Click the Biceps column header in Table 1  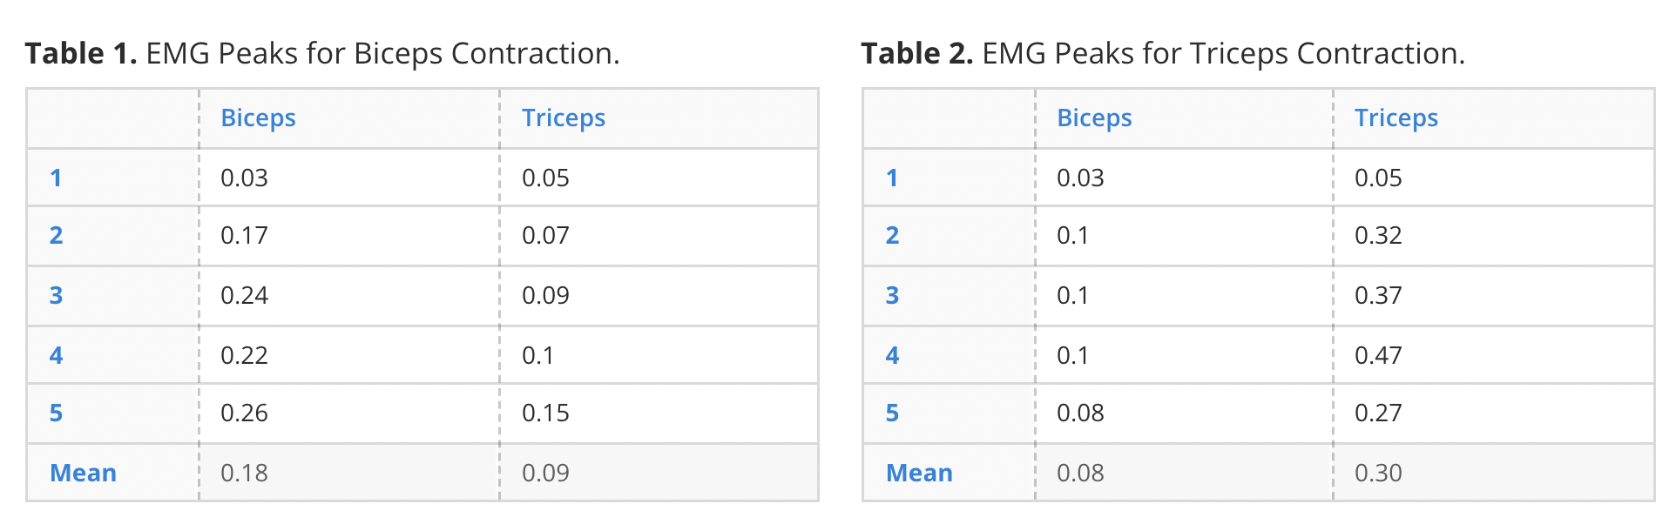click(258, 118)
